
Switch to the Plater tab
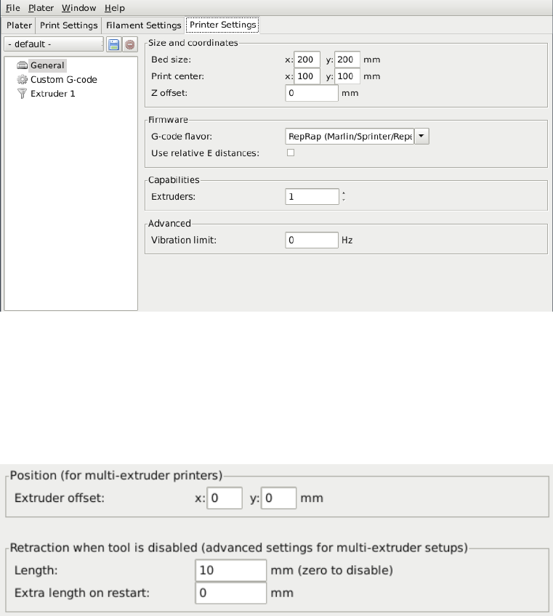click(x=19, y=25)
